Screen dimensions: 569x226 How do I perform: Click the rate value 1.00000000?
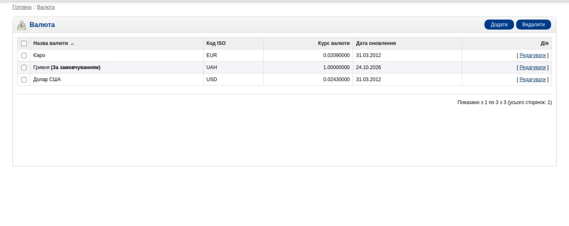pyautogui.click(x=337, y=68)
